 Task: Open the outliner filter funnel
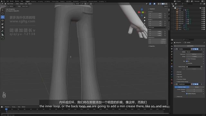click(x=201, y=4)
